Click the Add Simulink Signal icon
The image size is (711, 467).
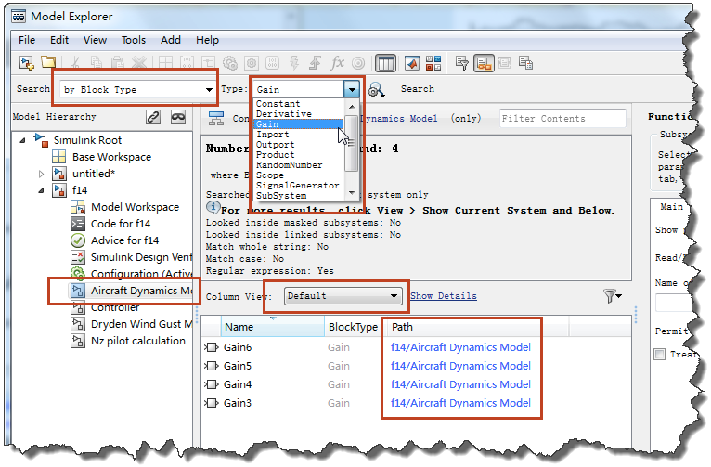tap(208, 63)
